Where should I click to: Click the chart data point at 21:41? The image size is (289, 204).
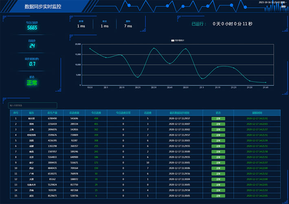click(266, 82)
